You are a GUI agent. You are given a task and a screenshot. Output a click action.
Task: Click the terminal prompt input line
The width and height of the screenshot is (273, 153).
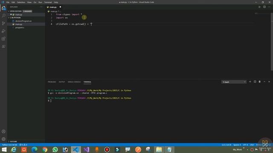pyautogui.click(x=50, y=101)
